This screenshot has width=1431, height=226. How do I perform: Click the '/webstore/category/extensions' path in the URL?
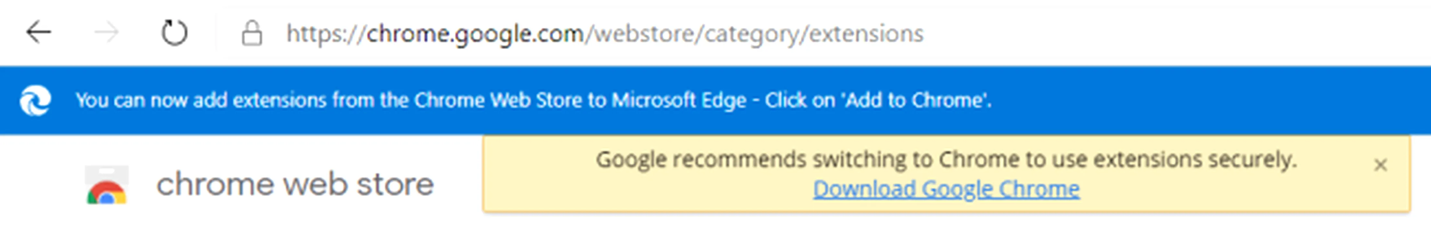pos(754,34)
